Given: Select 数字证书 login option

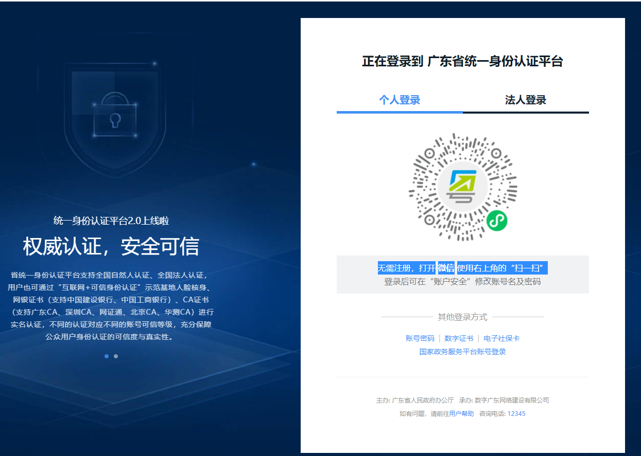Looking at the screenshot, I should click(x=458, y=338).
